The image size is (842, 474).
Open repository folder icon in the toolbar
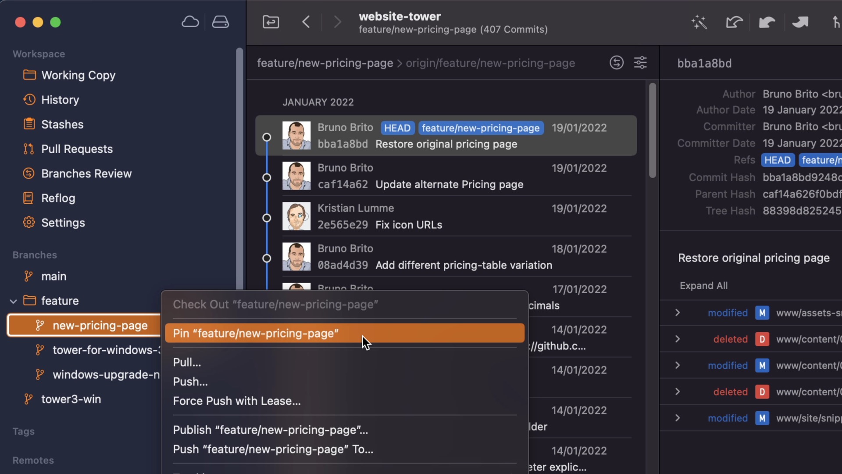tap(271, 22)
